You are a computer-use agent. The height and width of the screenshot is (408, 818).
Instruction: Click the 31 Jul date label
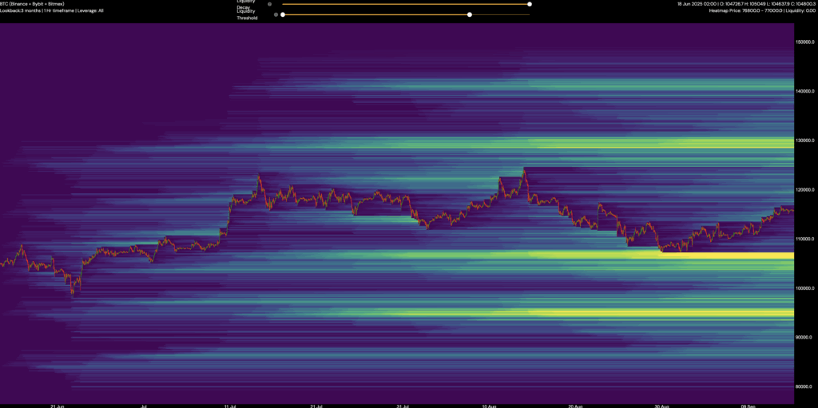pos(403,406)
